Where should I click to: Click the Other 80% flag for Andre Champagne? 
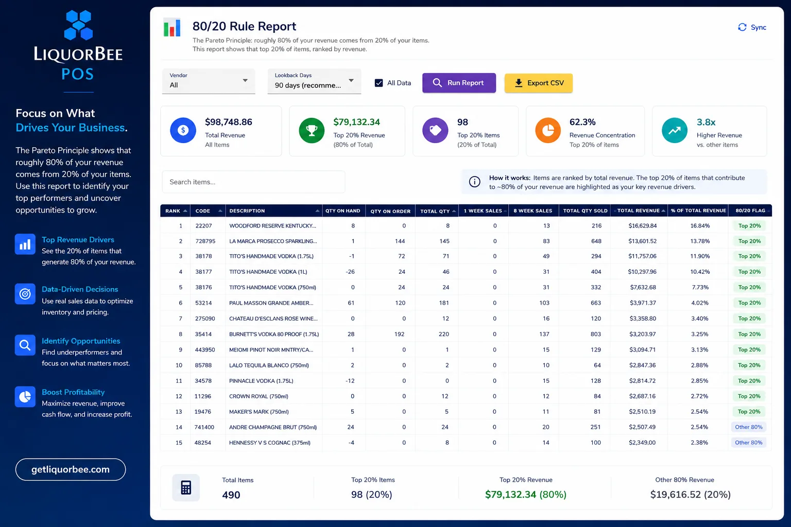(x=749, y=427)
